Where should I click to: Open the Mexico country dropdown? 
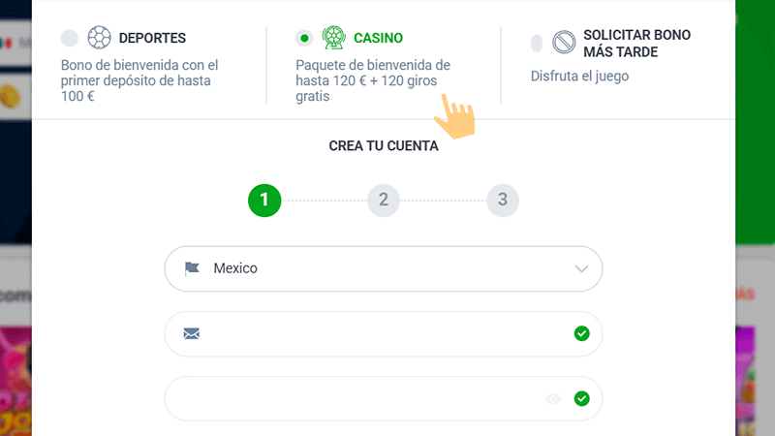[x=383, y=268]
